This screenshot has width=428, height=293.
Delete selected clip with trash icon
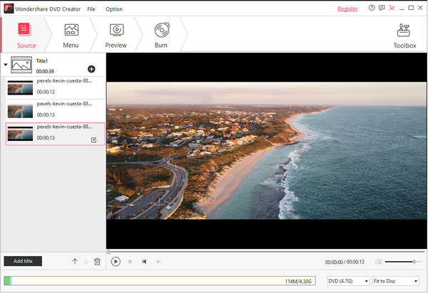pyautogui.click(x=97, y=262)
